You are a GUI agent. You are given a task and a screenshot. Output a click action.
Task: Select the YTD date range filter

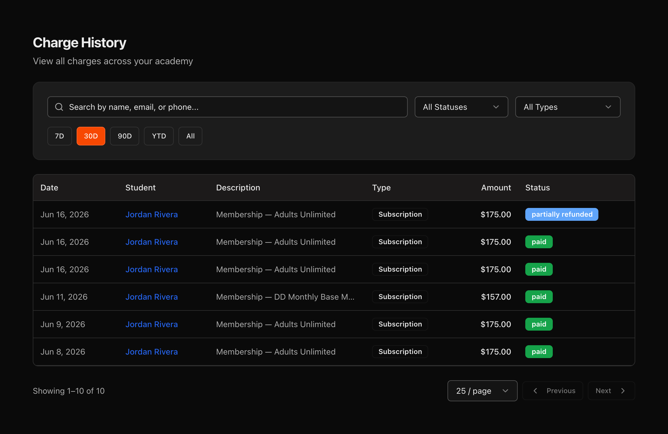point(159,136)
